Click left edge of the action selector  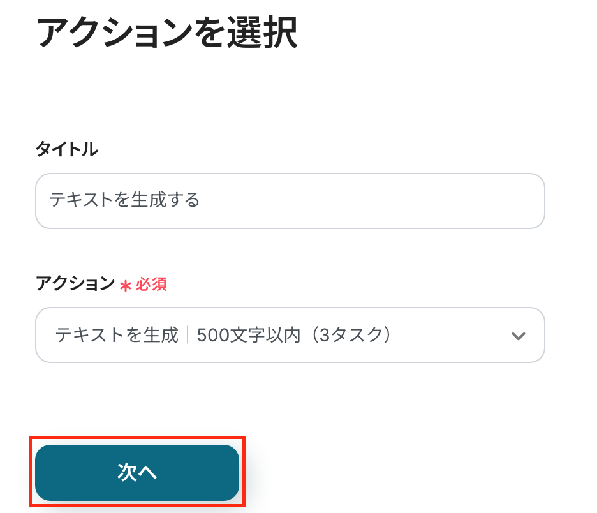tap(45, 335)
